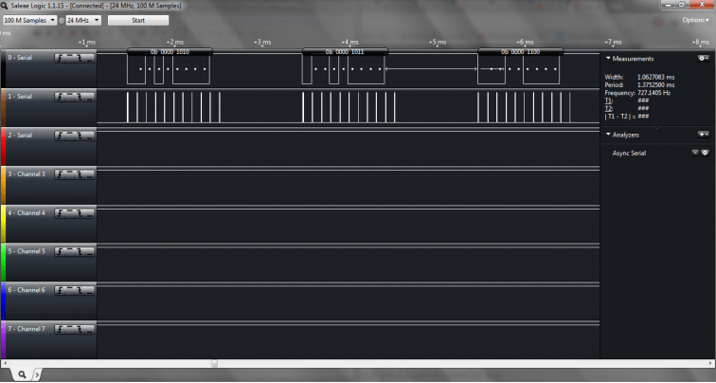
Task: Select decoded byte label 0b 0000 1100
Action: (x=521, y=51)
